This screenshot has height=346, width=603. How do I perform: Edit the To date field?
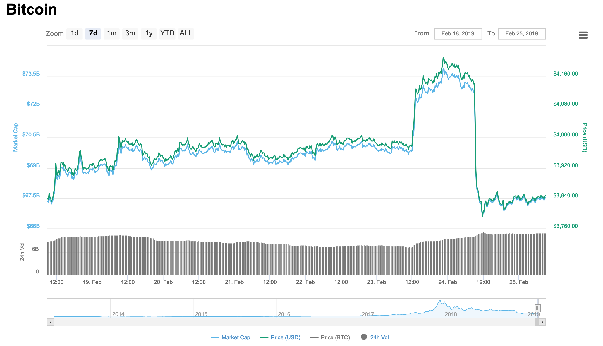coord(522,34)
